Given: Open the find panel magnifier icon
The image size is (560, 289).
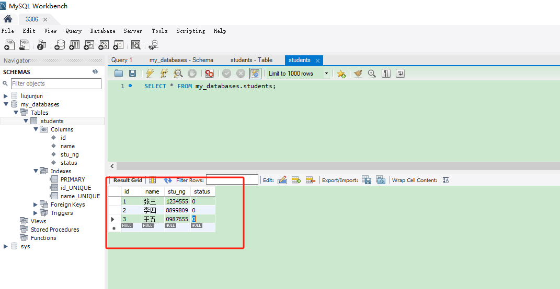Looking at the screenshot, I should (x=372, y=74).
